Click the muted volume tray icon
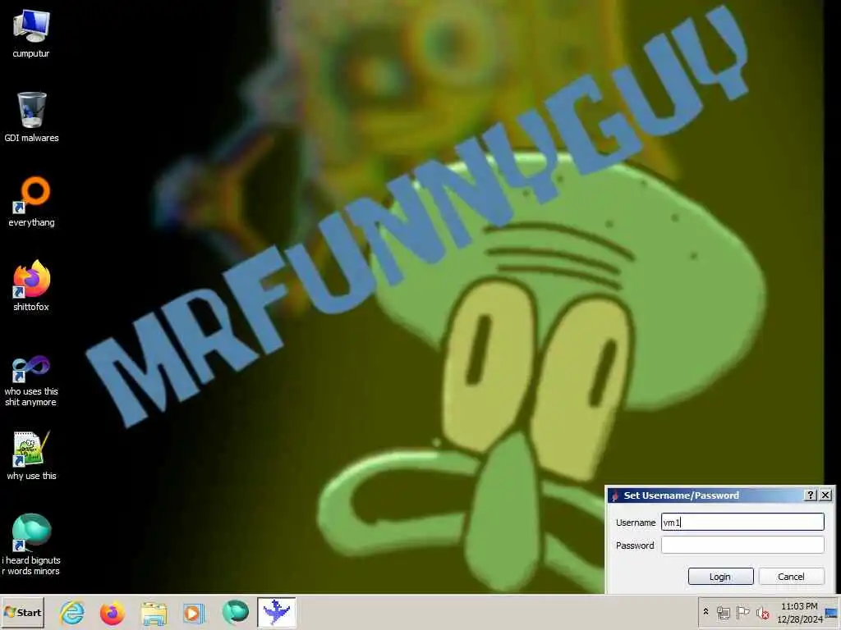 coord(762,612)
